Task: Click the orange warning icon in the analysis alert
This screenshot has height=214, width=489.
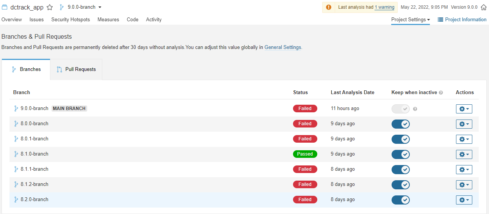Action: [329, 7]
